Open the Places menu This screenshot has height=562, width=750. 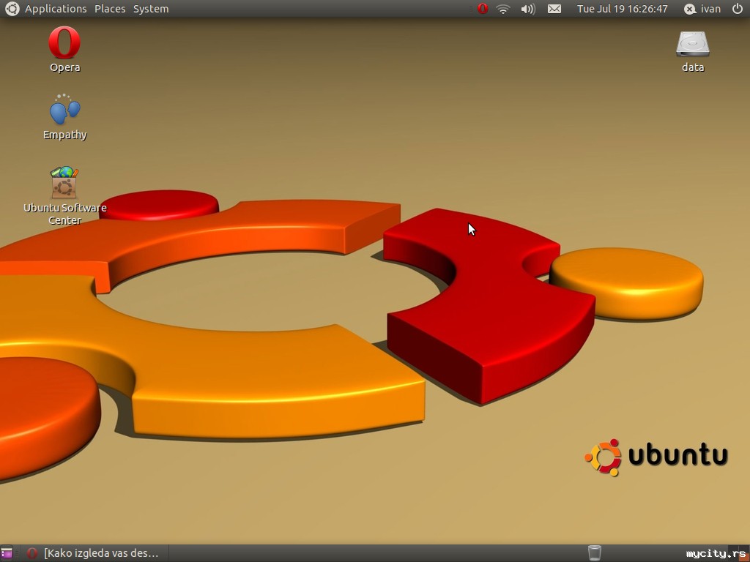110,9
